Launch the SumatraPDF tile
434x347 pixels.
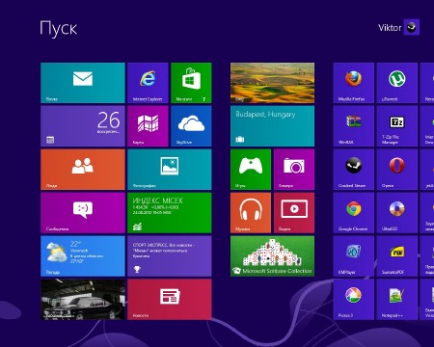397,256
